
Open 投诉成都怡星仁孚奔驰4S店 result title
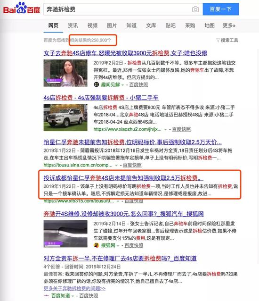[123, 178]
